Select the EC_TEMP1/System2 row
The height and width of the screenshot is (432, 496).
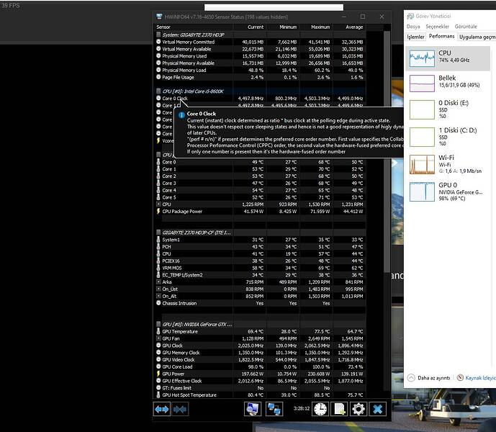click(x=260, y=275)
